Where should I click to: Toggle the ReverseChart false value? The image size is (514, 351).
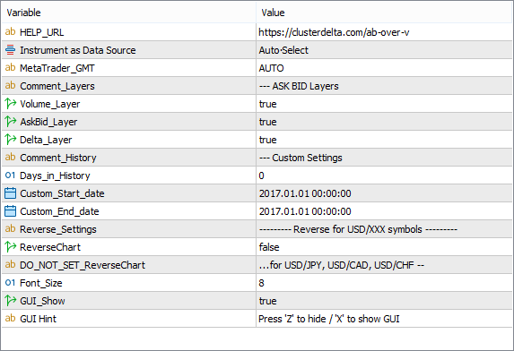click(384, 247)
